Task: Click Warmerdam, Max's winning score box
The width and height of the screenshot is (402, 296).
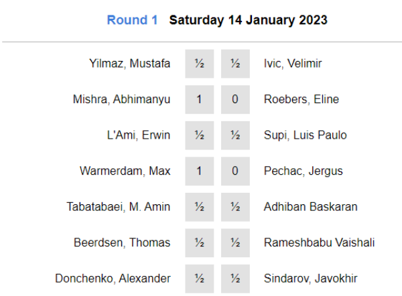Action: click(200, 171)
